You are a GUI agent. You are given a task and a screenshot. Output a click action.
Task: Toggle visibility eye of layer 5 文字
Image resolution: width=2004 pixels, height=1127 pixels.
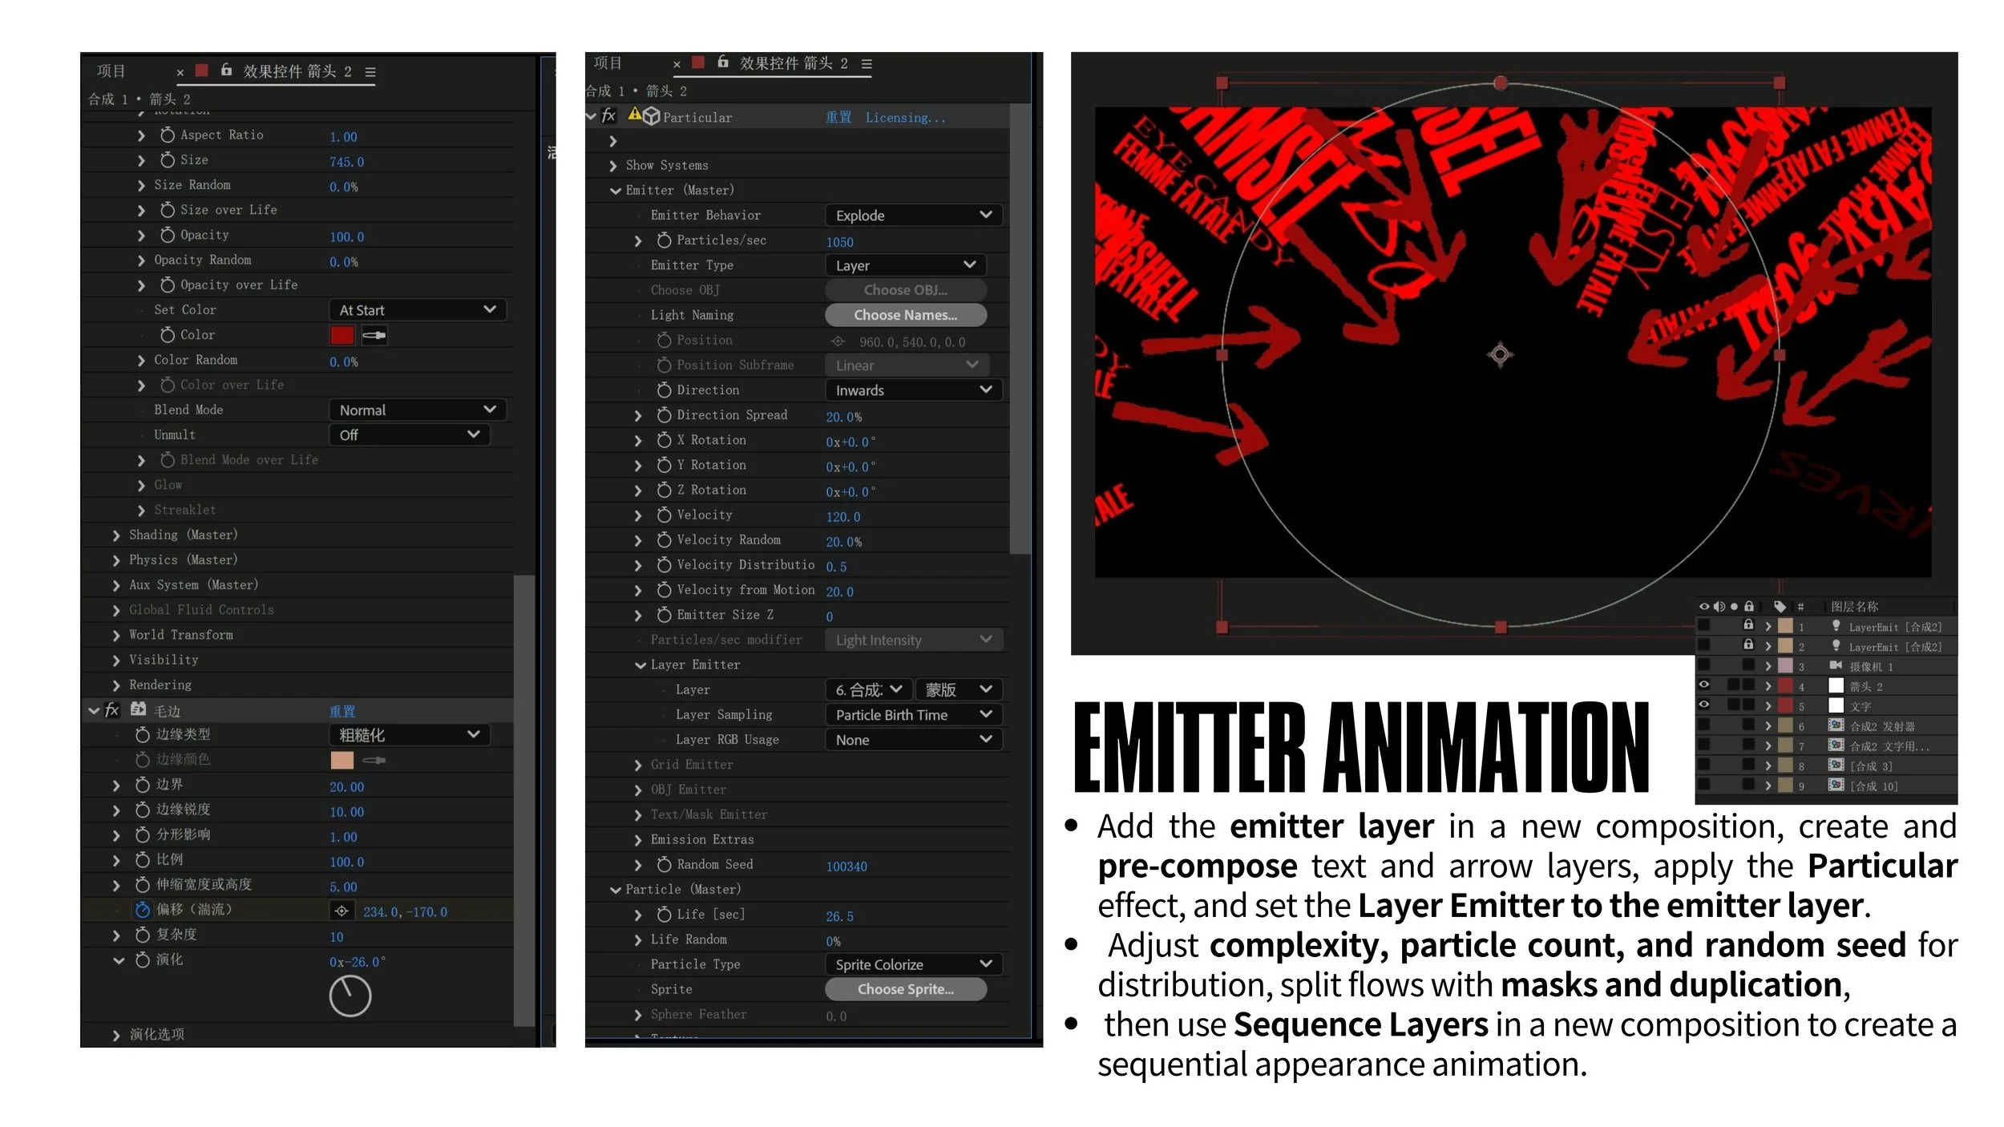[1704, 705]
